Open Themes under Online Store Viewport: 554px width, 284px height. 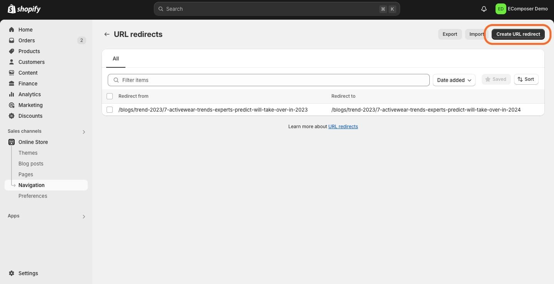click(28, 153)
